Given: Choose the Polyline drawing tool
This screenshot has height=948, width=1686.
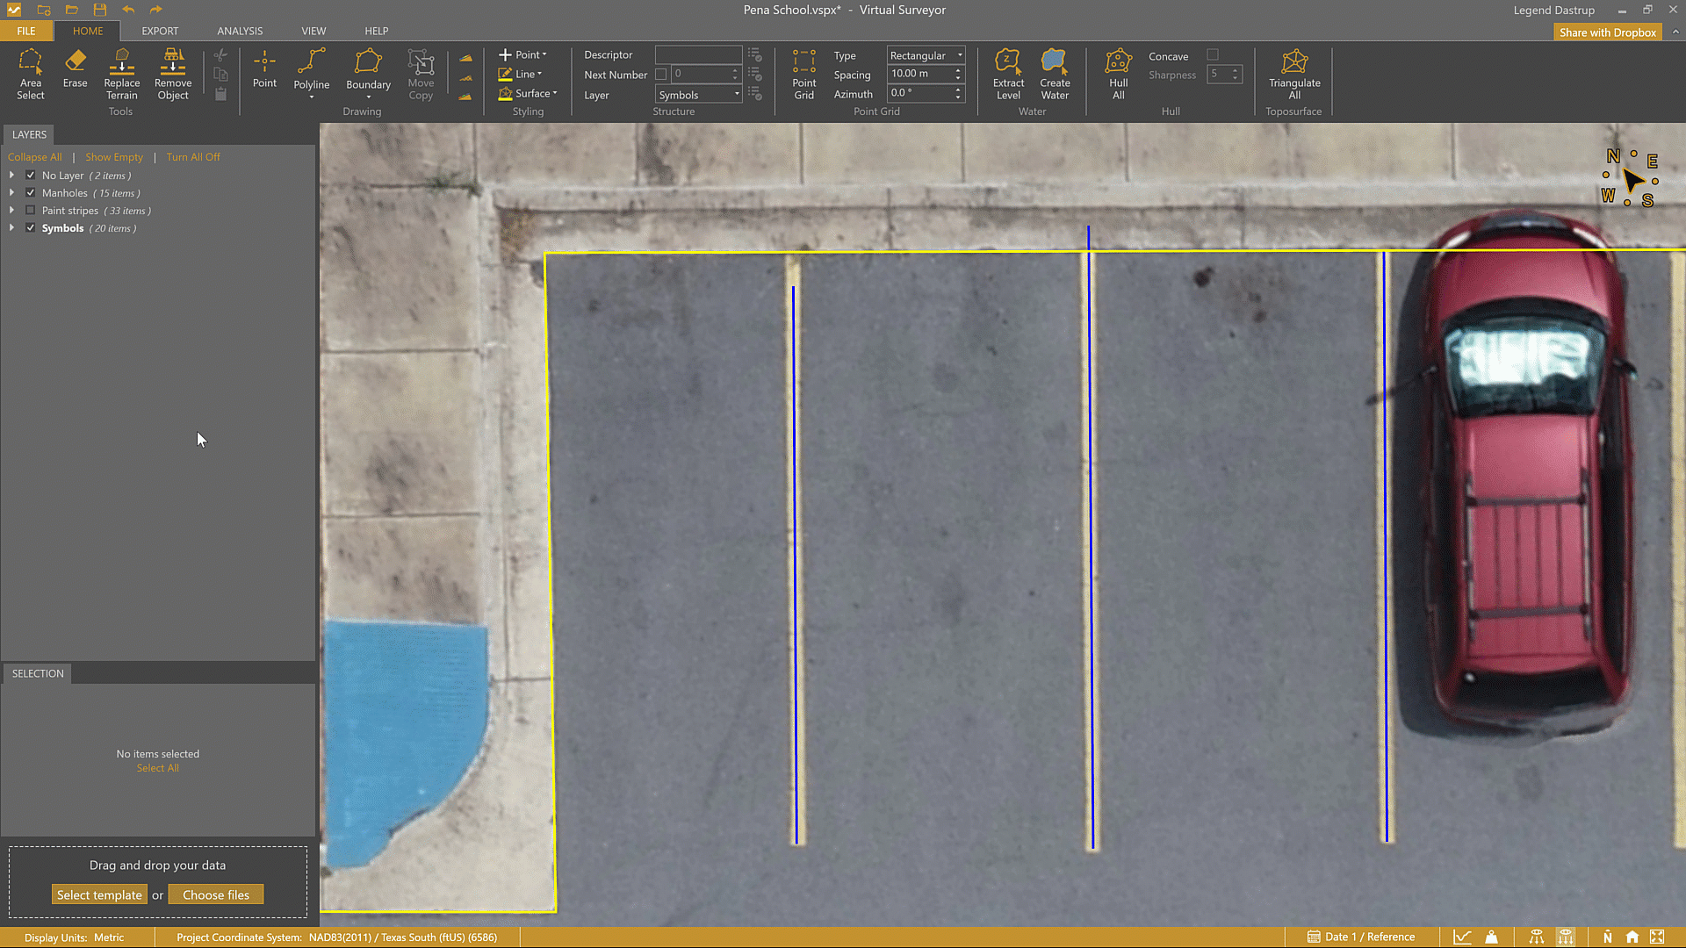Looking at the screenshot, I should coord(311,70).
